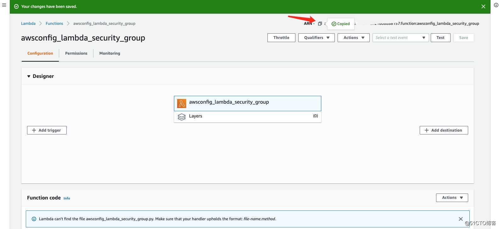Click the Layers count (0)

click(315, 116)
